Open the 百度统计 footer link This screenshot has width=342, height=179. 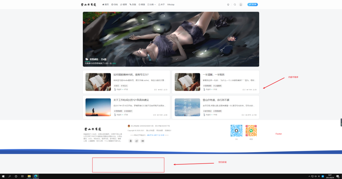[168, 130]
